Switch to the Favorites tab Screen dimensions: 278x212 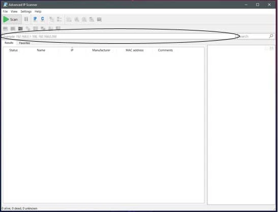(24, 43)
